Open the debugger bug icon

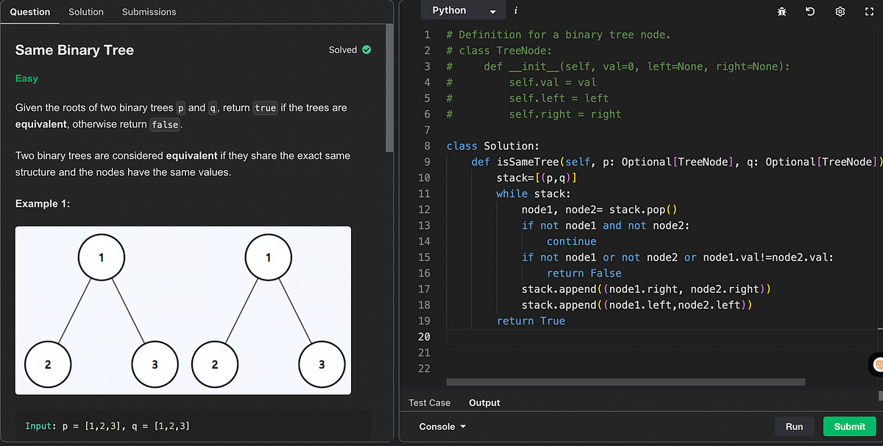click(x=781, y=12)
